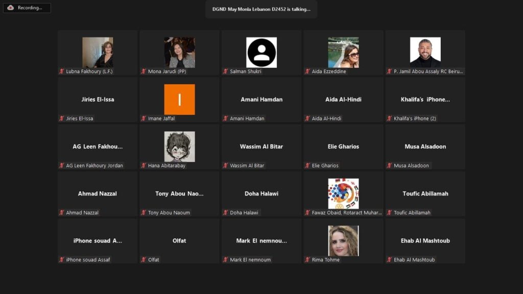Click the muted mic icon beside Toufic Abillamah label
This screenshot has width=523, height=294.
pos(390,212)
